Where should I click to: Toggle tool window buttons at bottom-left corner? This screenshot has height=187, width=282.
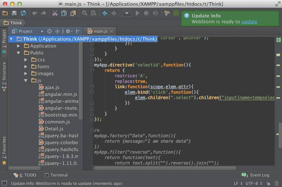(4, 183)
